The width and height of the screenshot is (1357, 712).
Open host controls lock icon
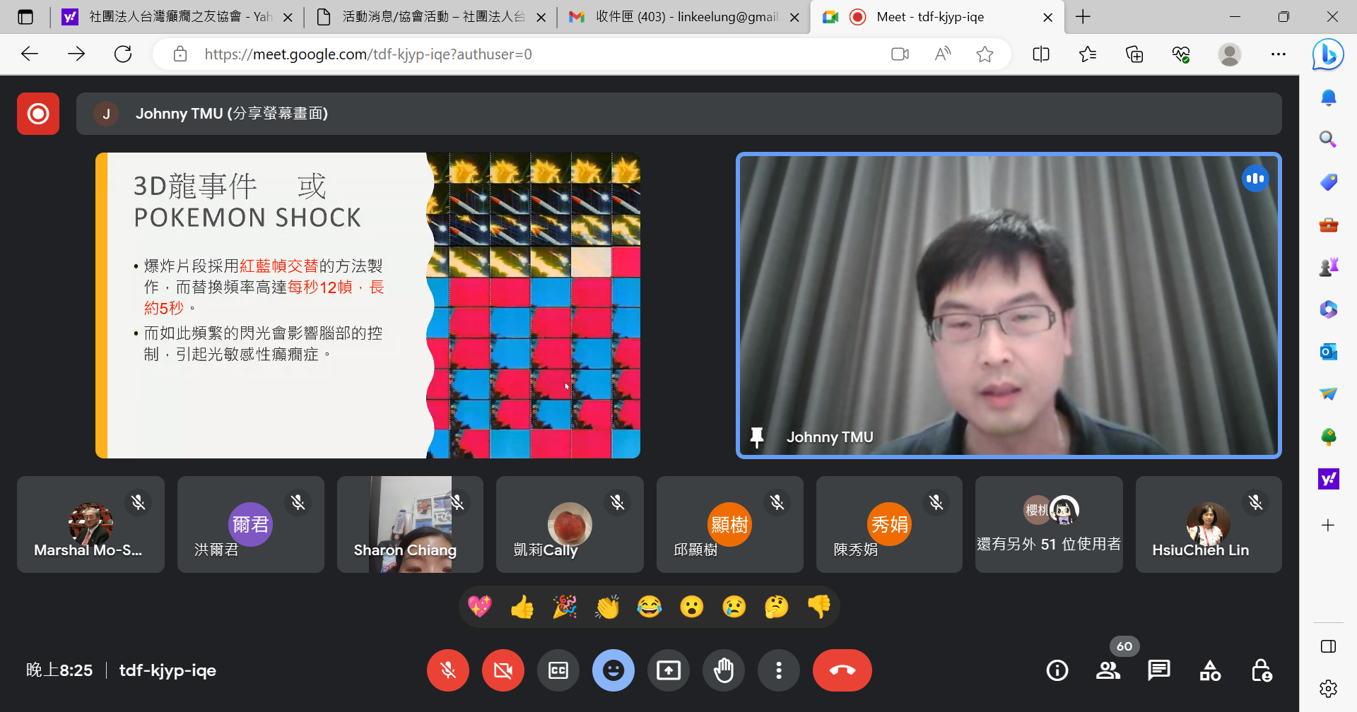tap(1262, 670)
